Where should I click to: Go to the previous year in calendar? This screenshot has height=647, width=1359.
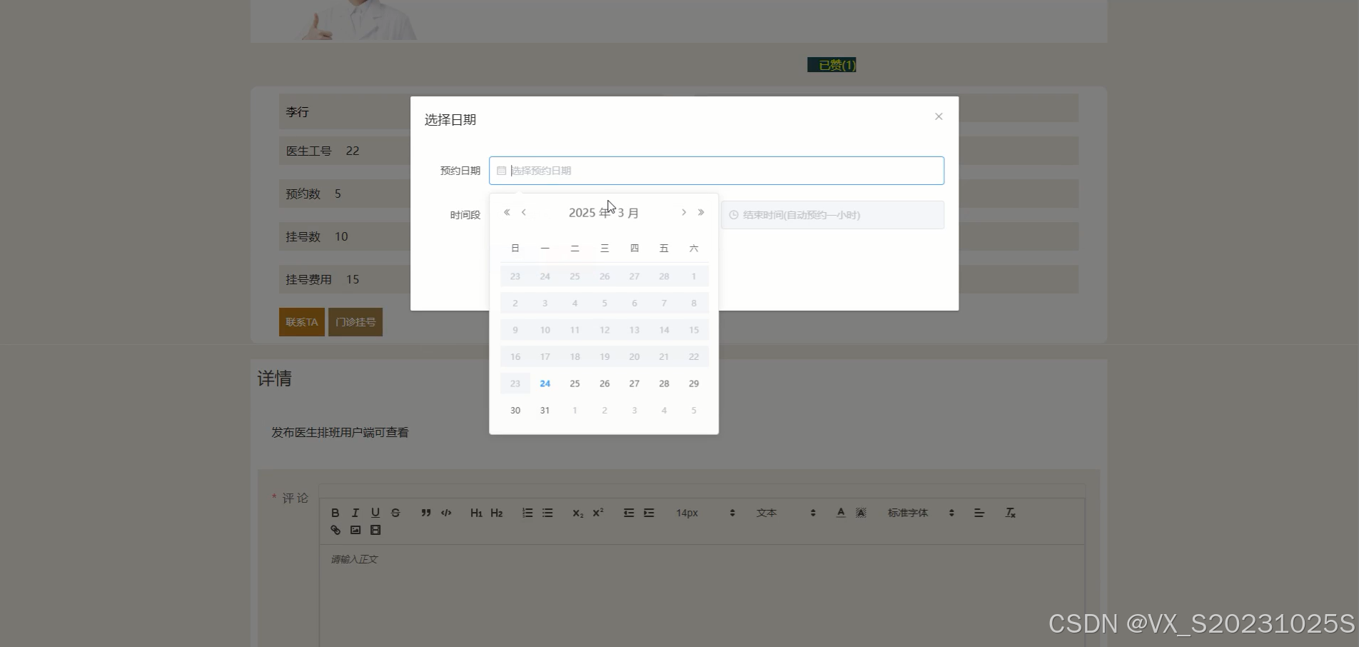click(507, 212)
